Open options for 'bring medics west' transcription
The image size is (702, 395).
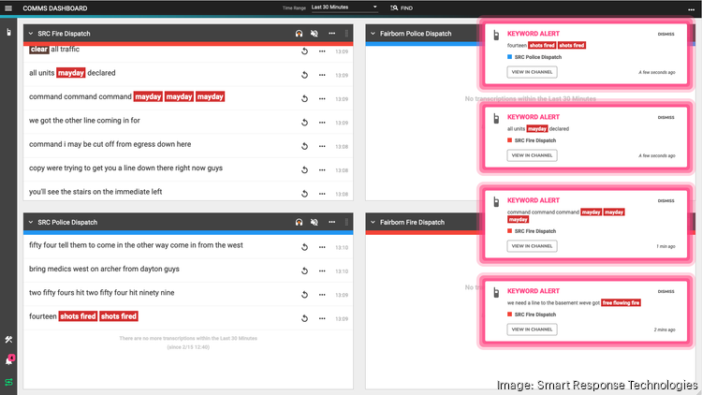pyautogui.click(x=322, y=269)
